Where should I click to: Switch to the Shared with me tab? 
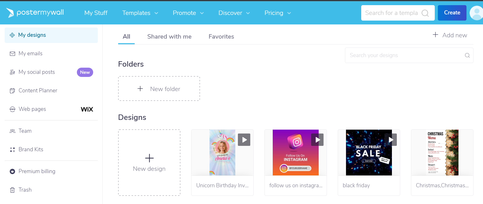coord(169,37)
